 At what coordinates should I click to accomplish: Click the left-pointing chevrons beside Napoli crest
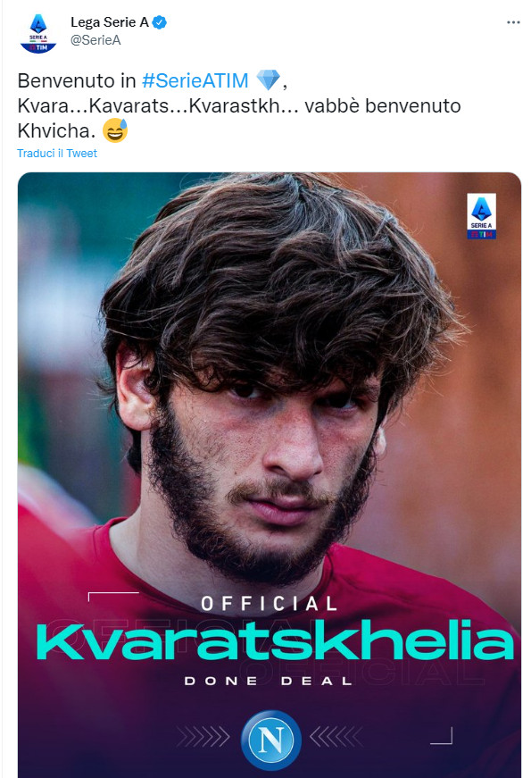click(336, 737)
